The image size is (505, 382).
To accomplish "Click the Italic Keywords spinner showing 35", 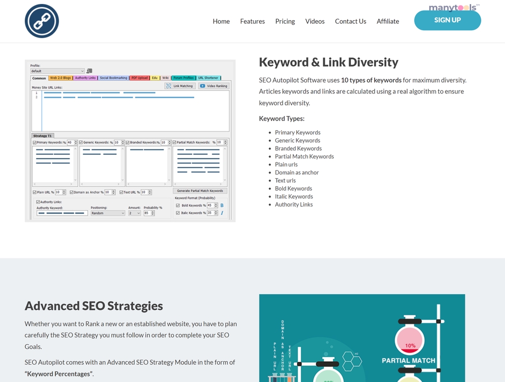I will click(x=212, y=213).
